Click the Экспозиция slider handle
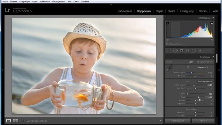222x125 pixels. coord(194,85)
